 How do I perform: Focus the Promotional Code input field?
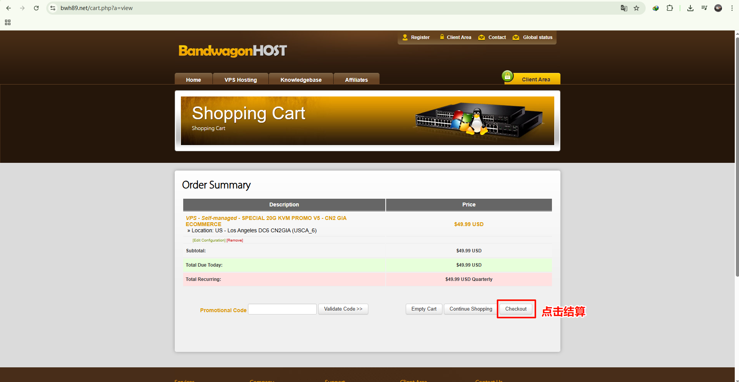point(282,309)
